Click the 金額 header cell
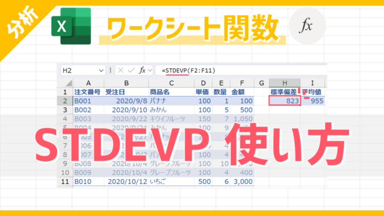The width and height of the screenshot is (384, 216). pyautogui.click(x=242, y=92)
